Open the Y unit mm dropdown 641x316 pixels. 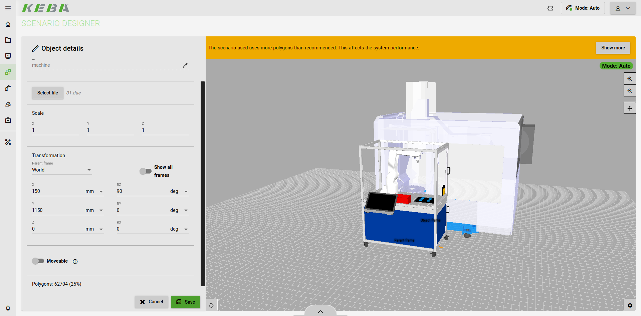[x=95, y=211]
